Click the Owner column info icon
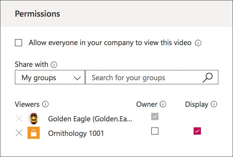Screen dimensions: 233x157 point(163,104)
